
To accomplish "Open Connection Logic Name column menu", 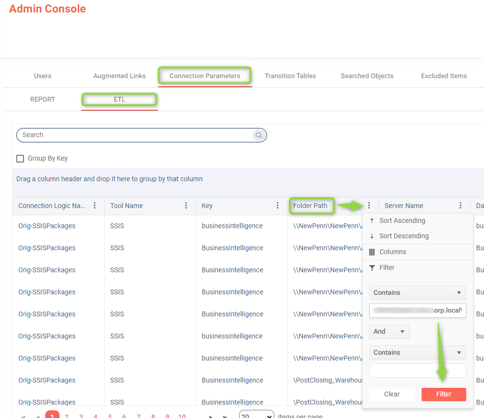I will 95,206.
